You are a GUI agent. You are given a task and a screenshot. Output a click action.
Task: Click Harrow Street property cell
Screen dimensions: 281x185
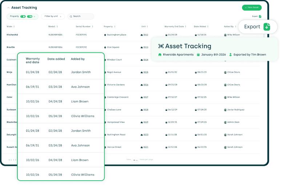114,147
